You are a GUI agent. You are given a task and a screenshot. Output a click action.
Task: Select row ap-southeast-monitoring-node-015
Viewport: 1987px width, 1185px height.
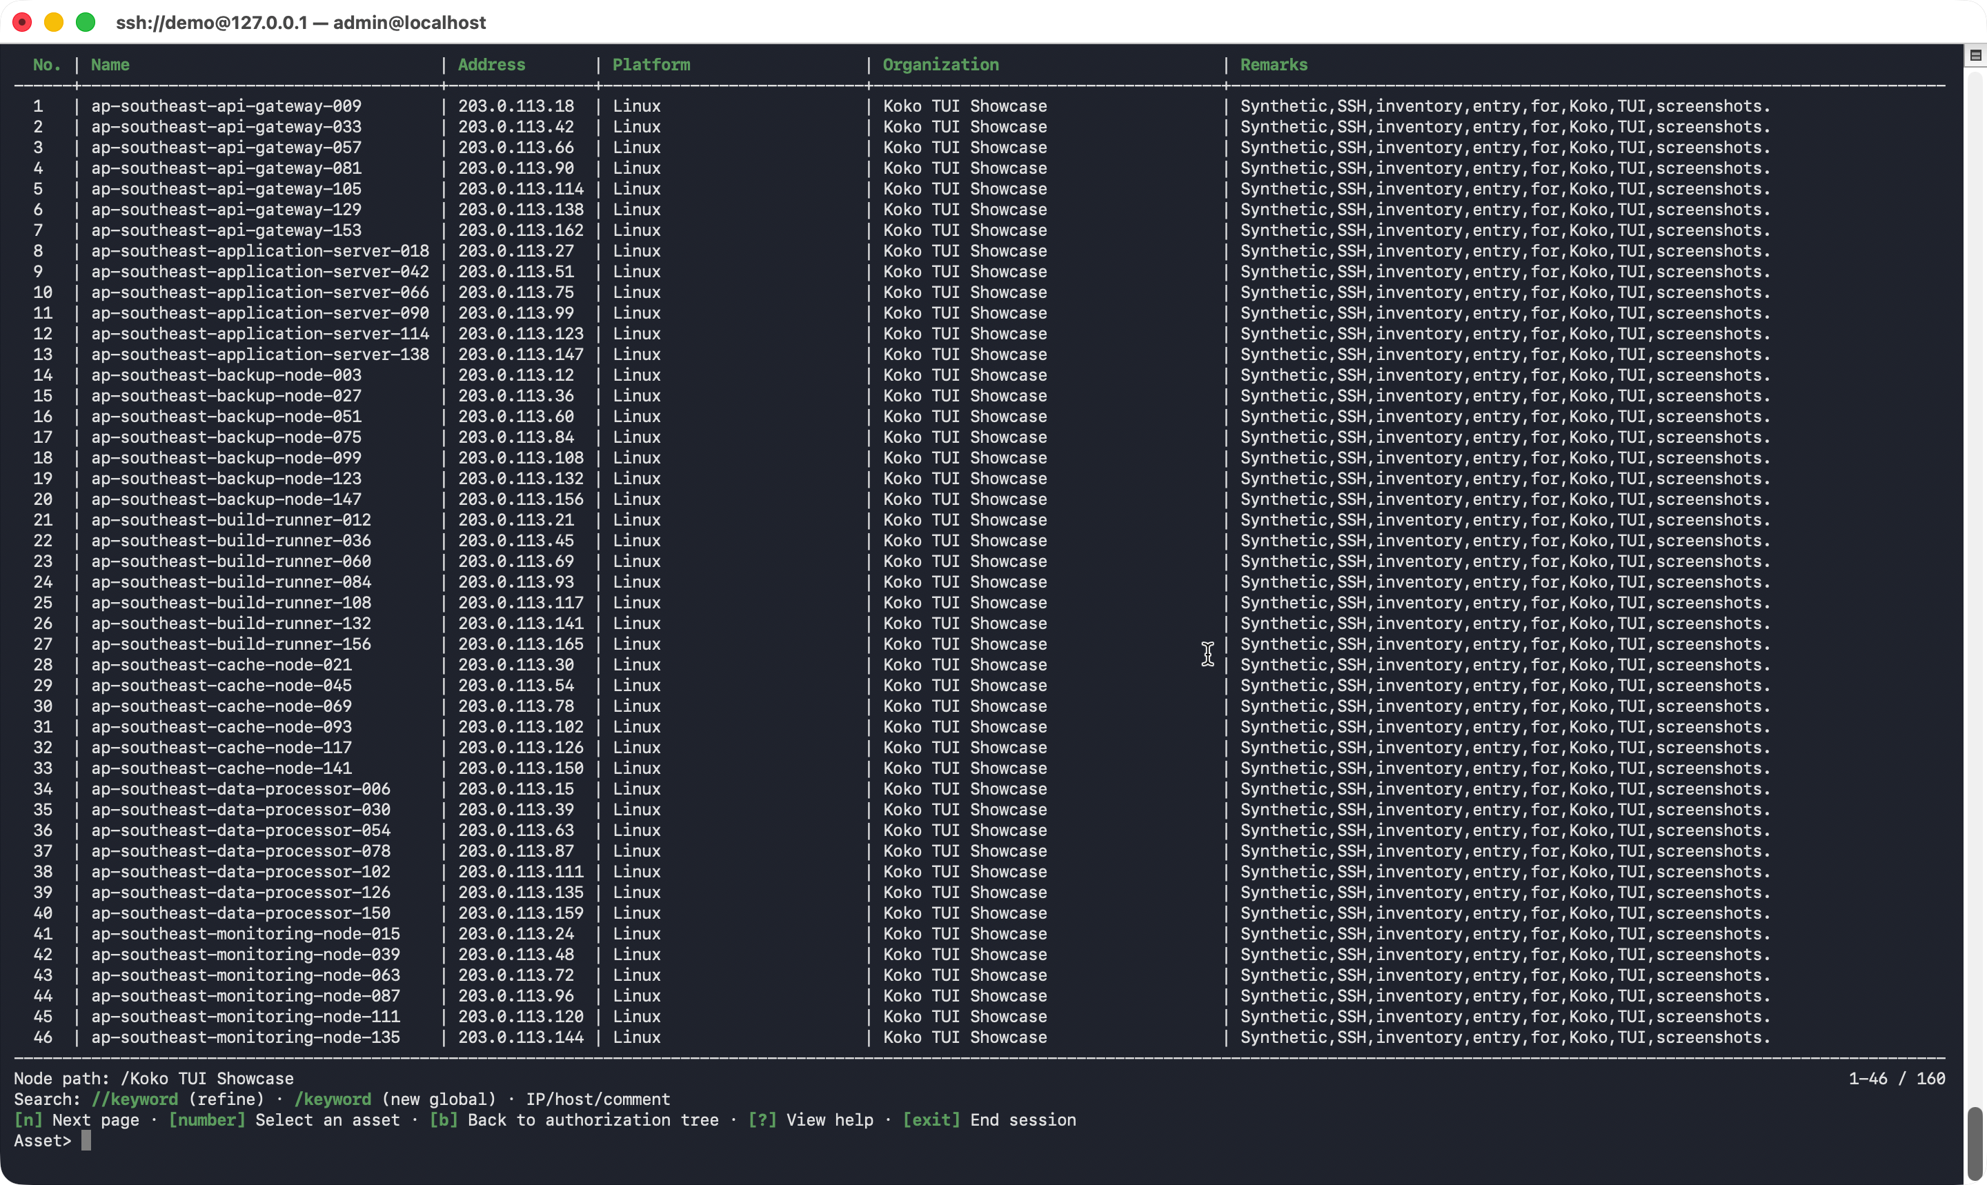979,933
